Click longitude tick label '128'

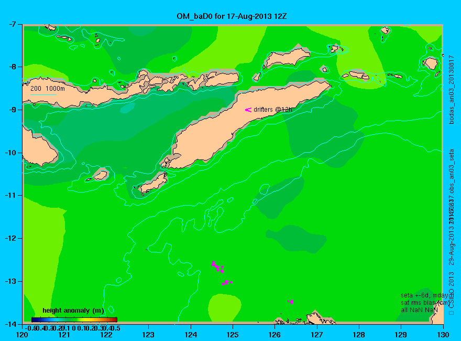[x=359, y=335]
